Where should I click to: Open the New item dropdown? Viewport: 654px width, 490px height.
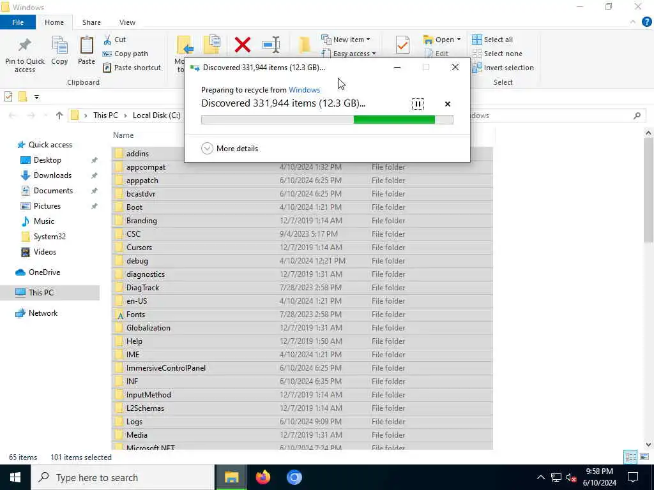click(346, 40)
